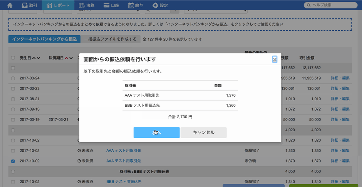Click 一括振込ファイルを作成する button

pos(110,39)
